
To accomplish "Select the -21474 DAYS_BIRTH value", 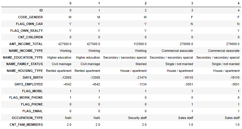I will tap(141, 77).
